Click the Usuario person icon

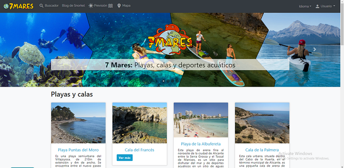[317, 6]
